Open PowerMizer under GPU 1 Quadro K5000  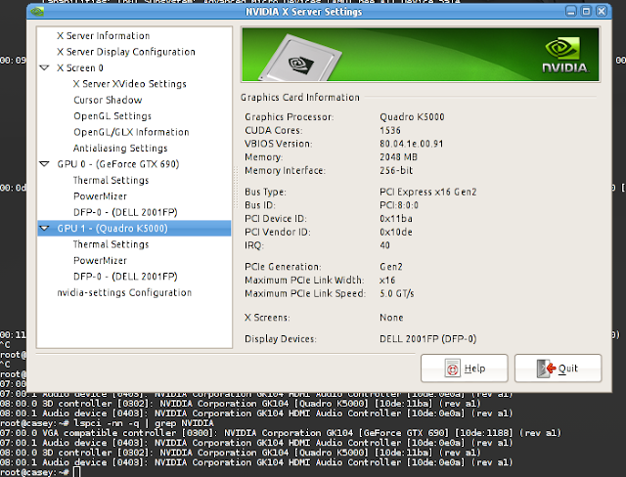[100, 260]
